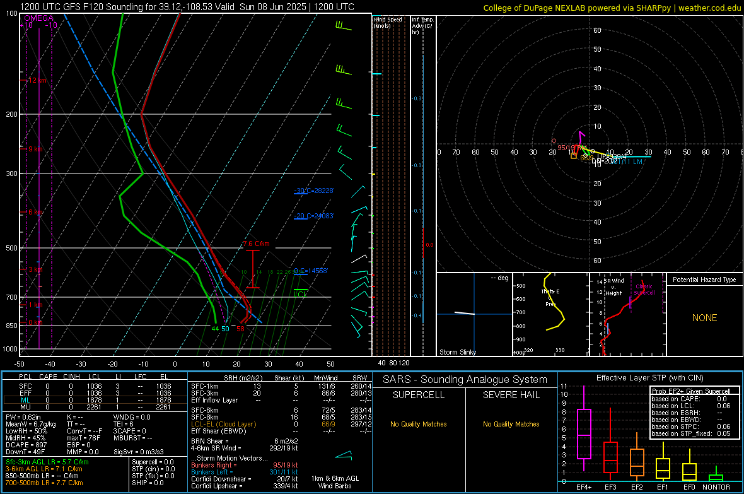Click the 3 km height marker
744x494 pixels.
[x=35, y=270]
